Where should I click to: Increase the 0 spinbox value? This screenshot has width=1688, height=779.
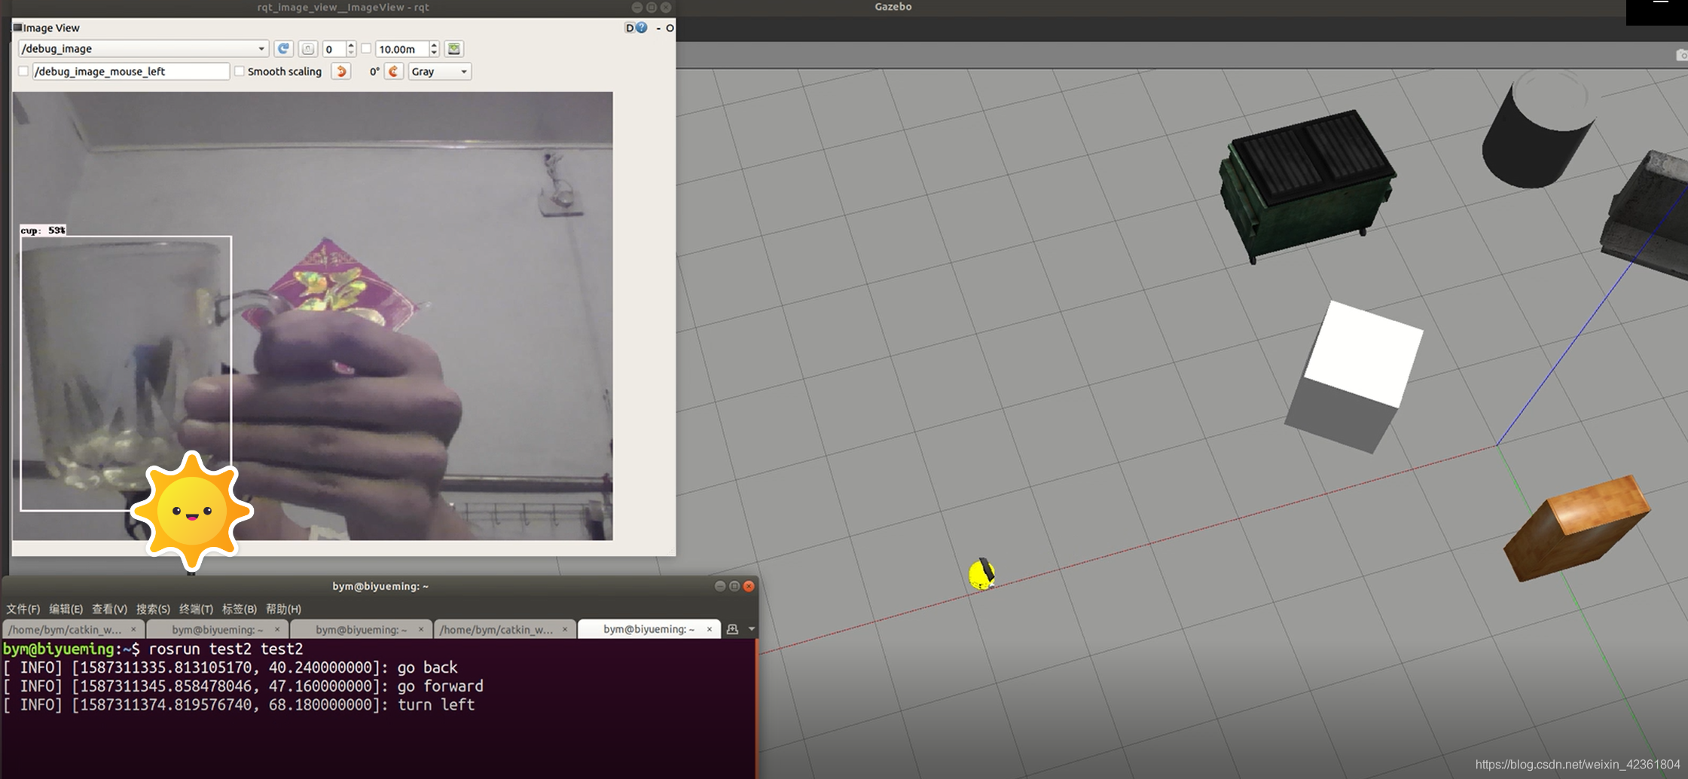pos(351,45)
